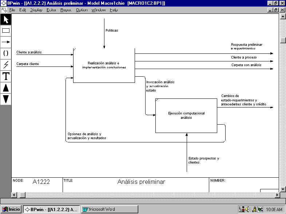
Task: Click the horizontal scrollbar right arrow
Action: 277,195
